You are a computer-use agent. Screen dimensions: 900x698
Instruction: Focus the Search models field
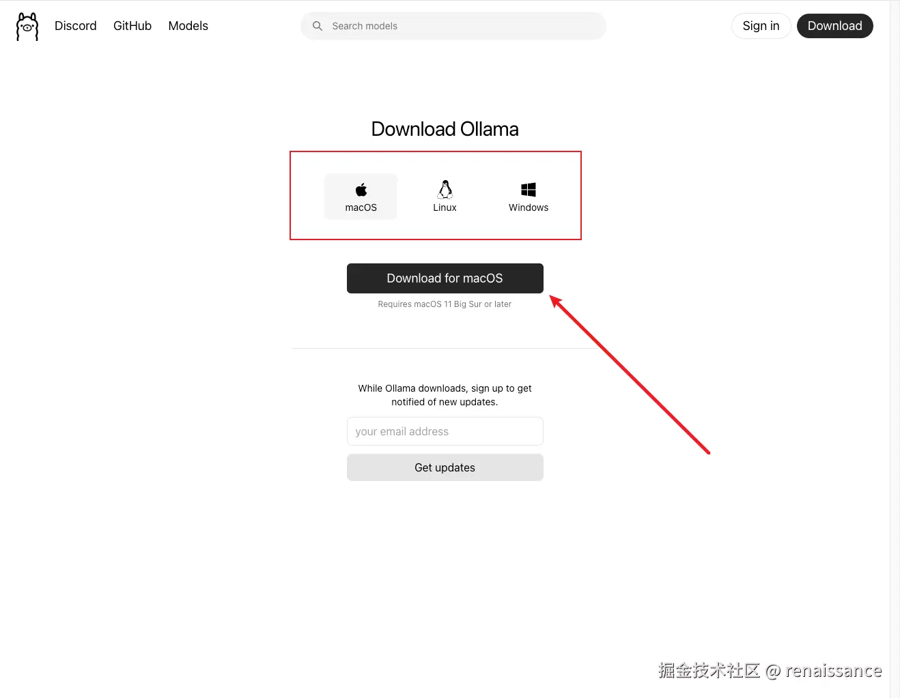pos(453,26)
